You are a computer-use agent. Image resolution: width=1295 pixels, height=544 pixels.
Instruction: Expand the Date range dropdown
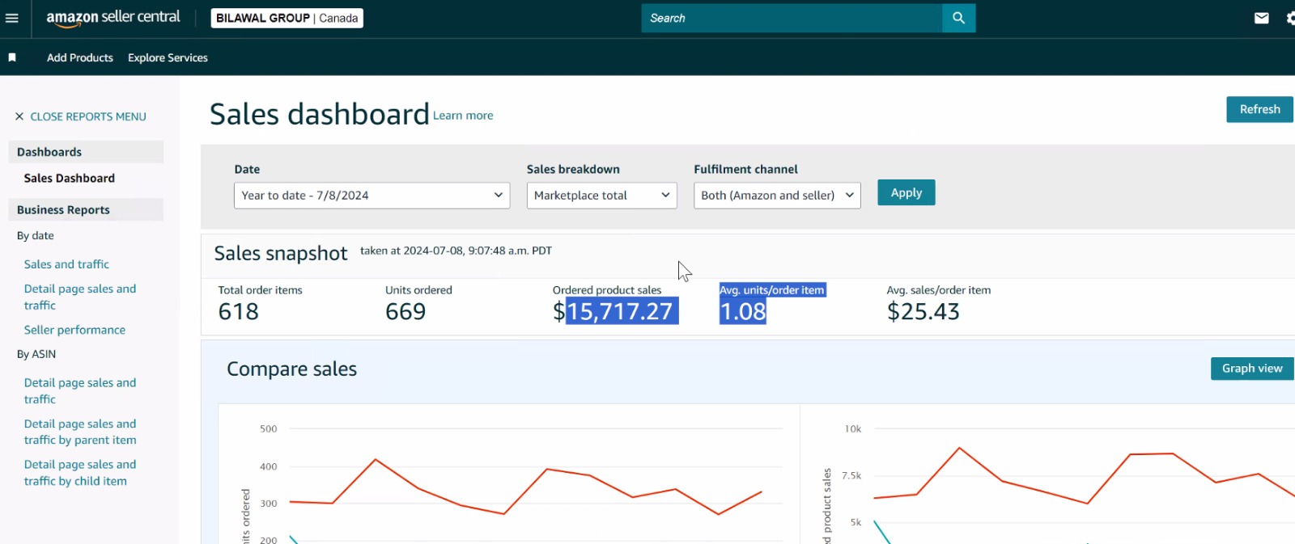point(372,195)
